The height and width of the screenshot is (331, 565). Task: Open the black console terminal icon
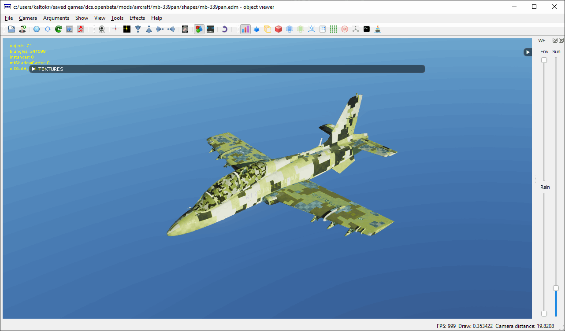coord(367,29)
